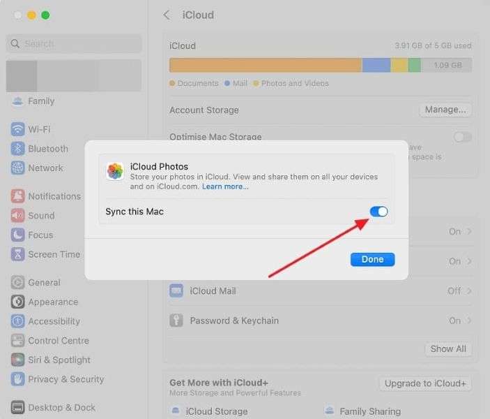This screenshot has height=419, width=490.
Task: Click the Show All button
Action: click(x=448, y=349)
